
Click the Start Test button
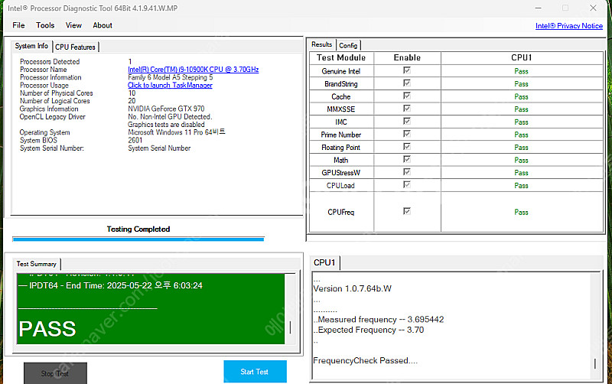click(255, 372)
